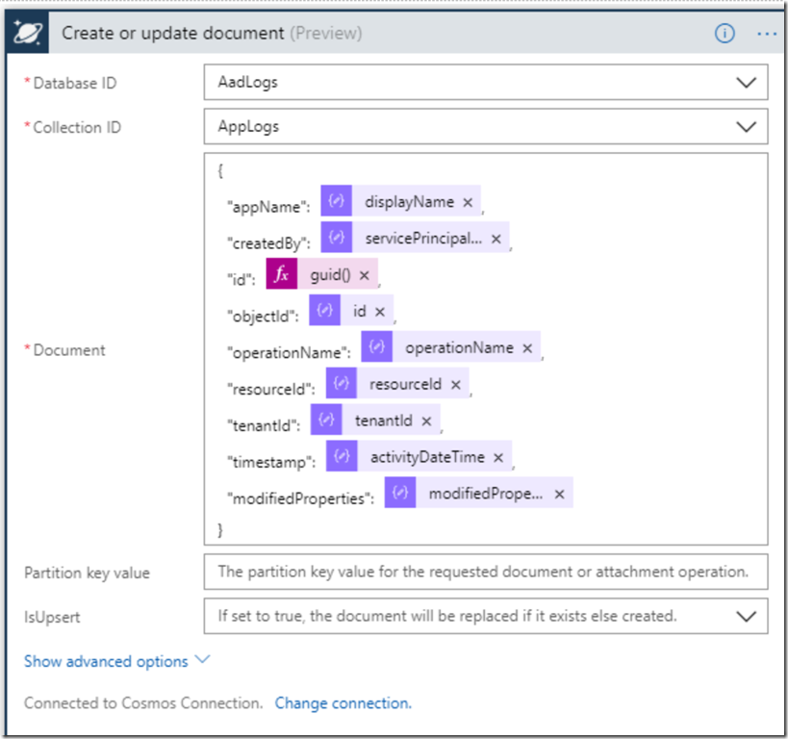Click the "appName": key text in Document
The height and width of the screenshot is (739, 788).
268,207
